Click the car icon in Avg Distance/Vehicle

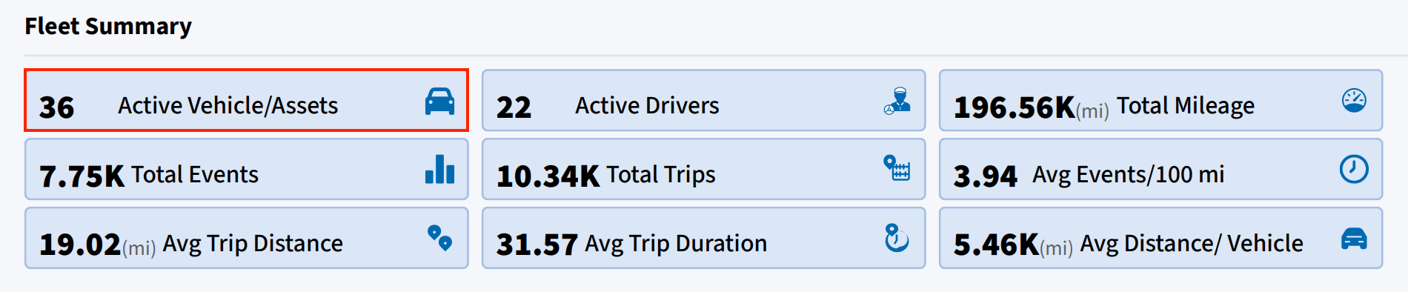click(1354, 239)
